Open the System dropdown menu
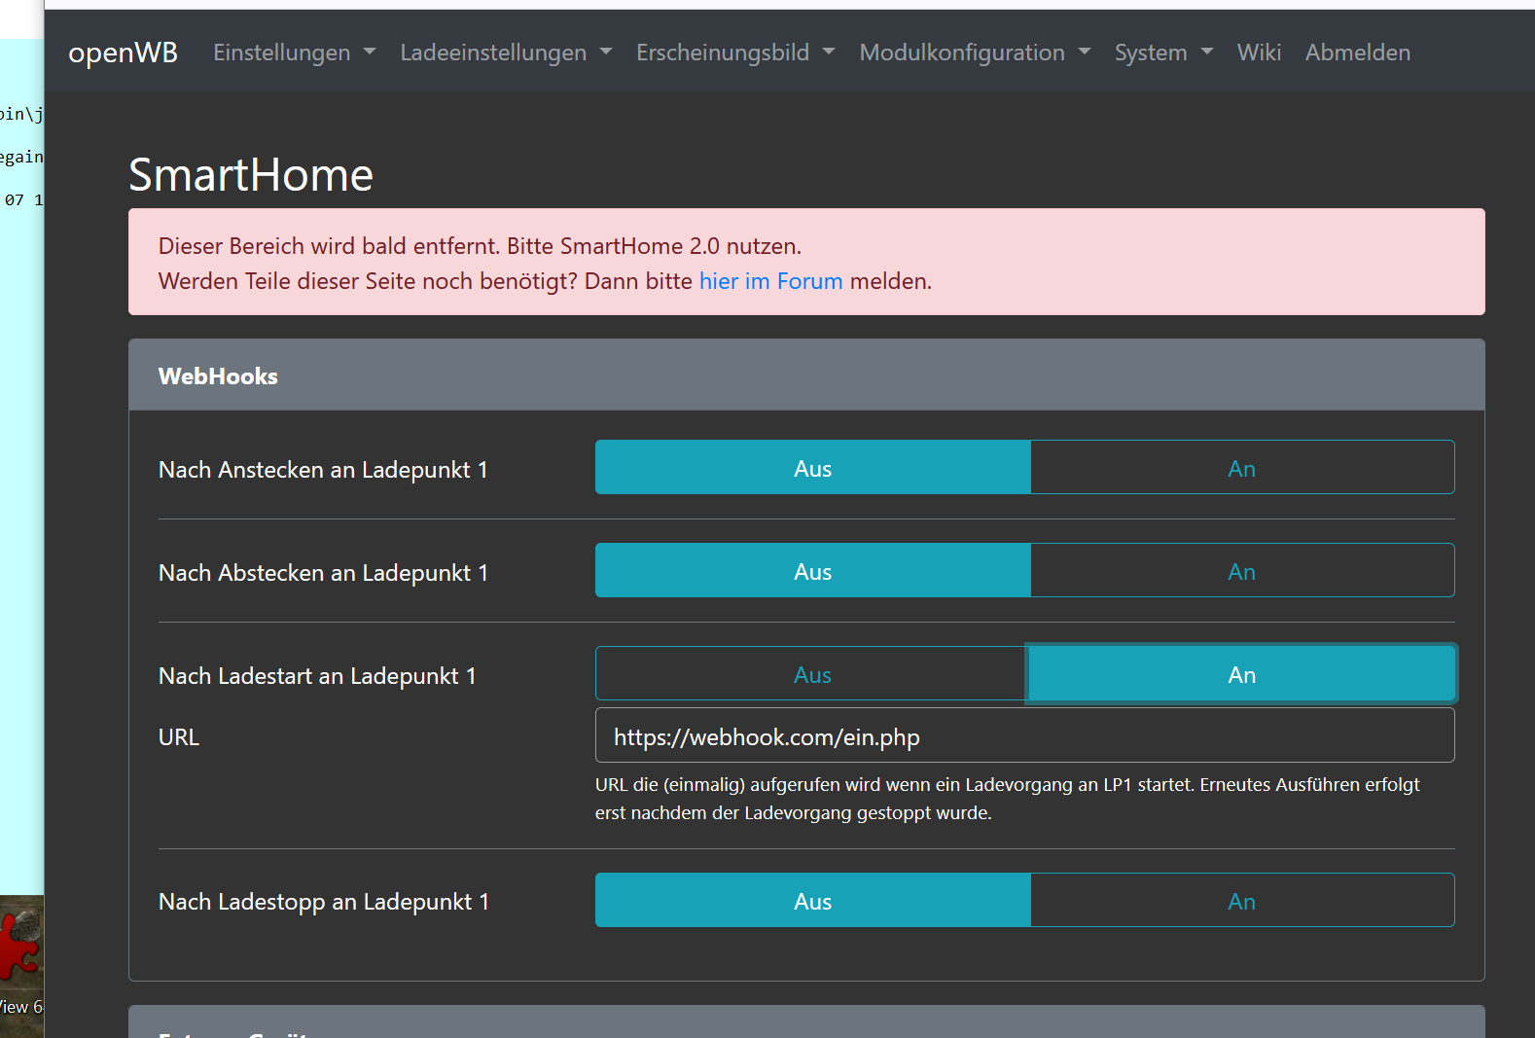This screenshot has width=1535, height=1038. [x=1163, y=53]
